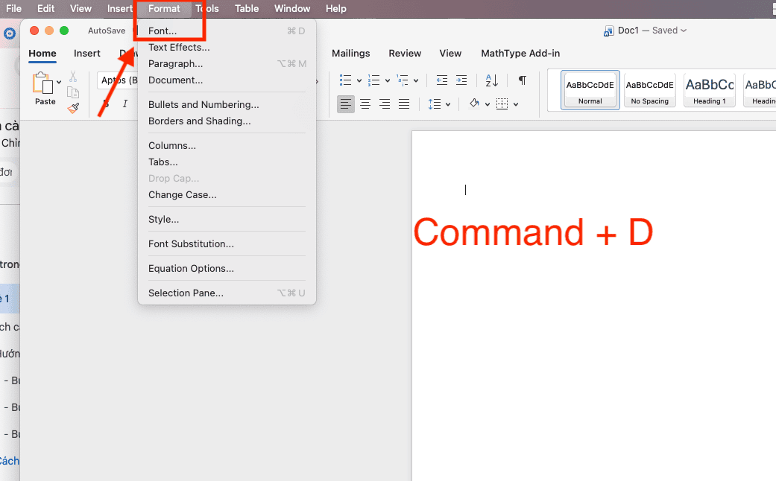Open the font name combo box

coord(117,80)
